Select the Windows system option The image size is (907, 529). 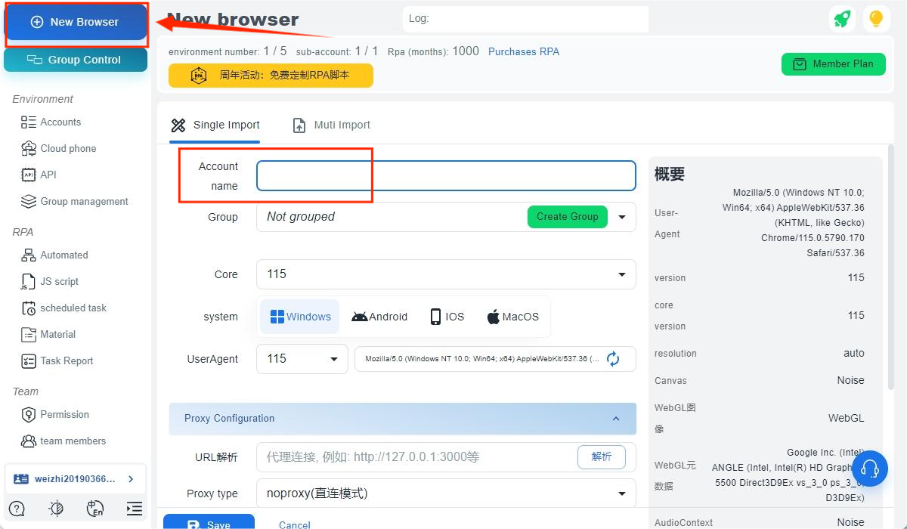(301, 317)
